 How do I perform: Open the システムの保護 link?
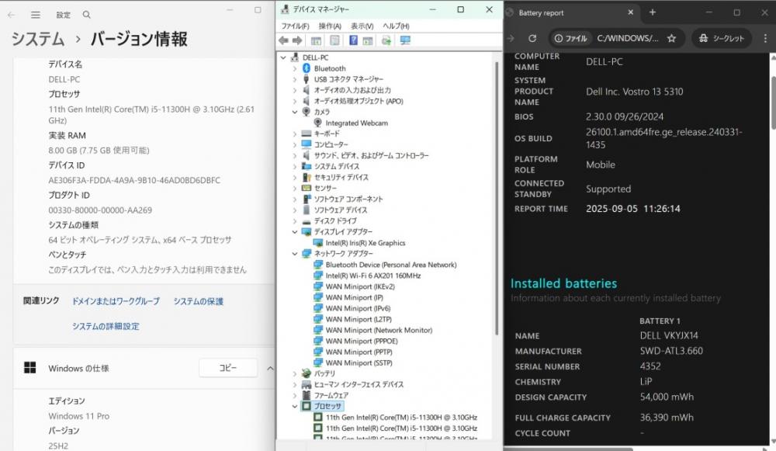pyautogui.click(x=198, y=301)
